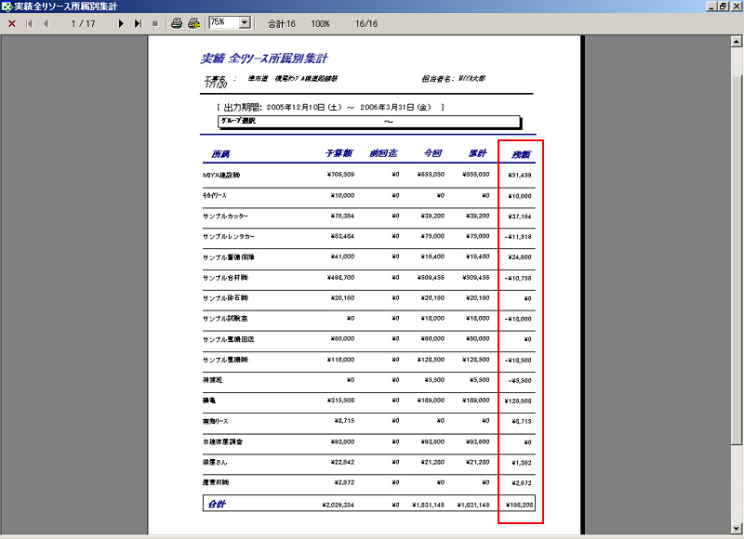The height and width of the screenshot is (539, 744).
Task: Click the 残額 column header
Action: click(521, 154)
